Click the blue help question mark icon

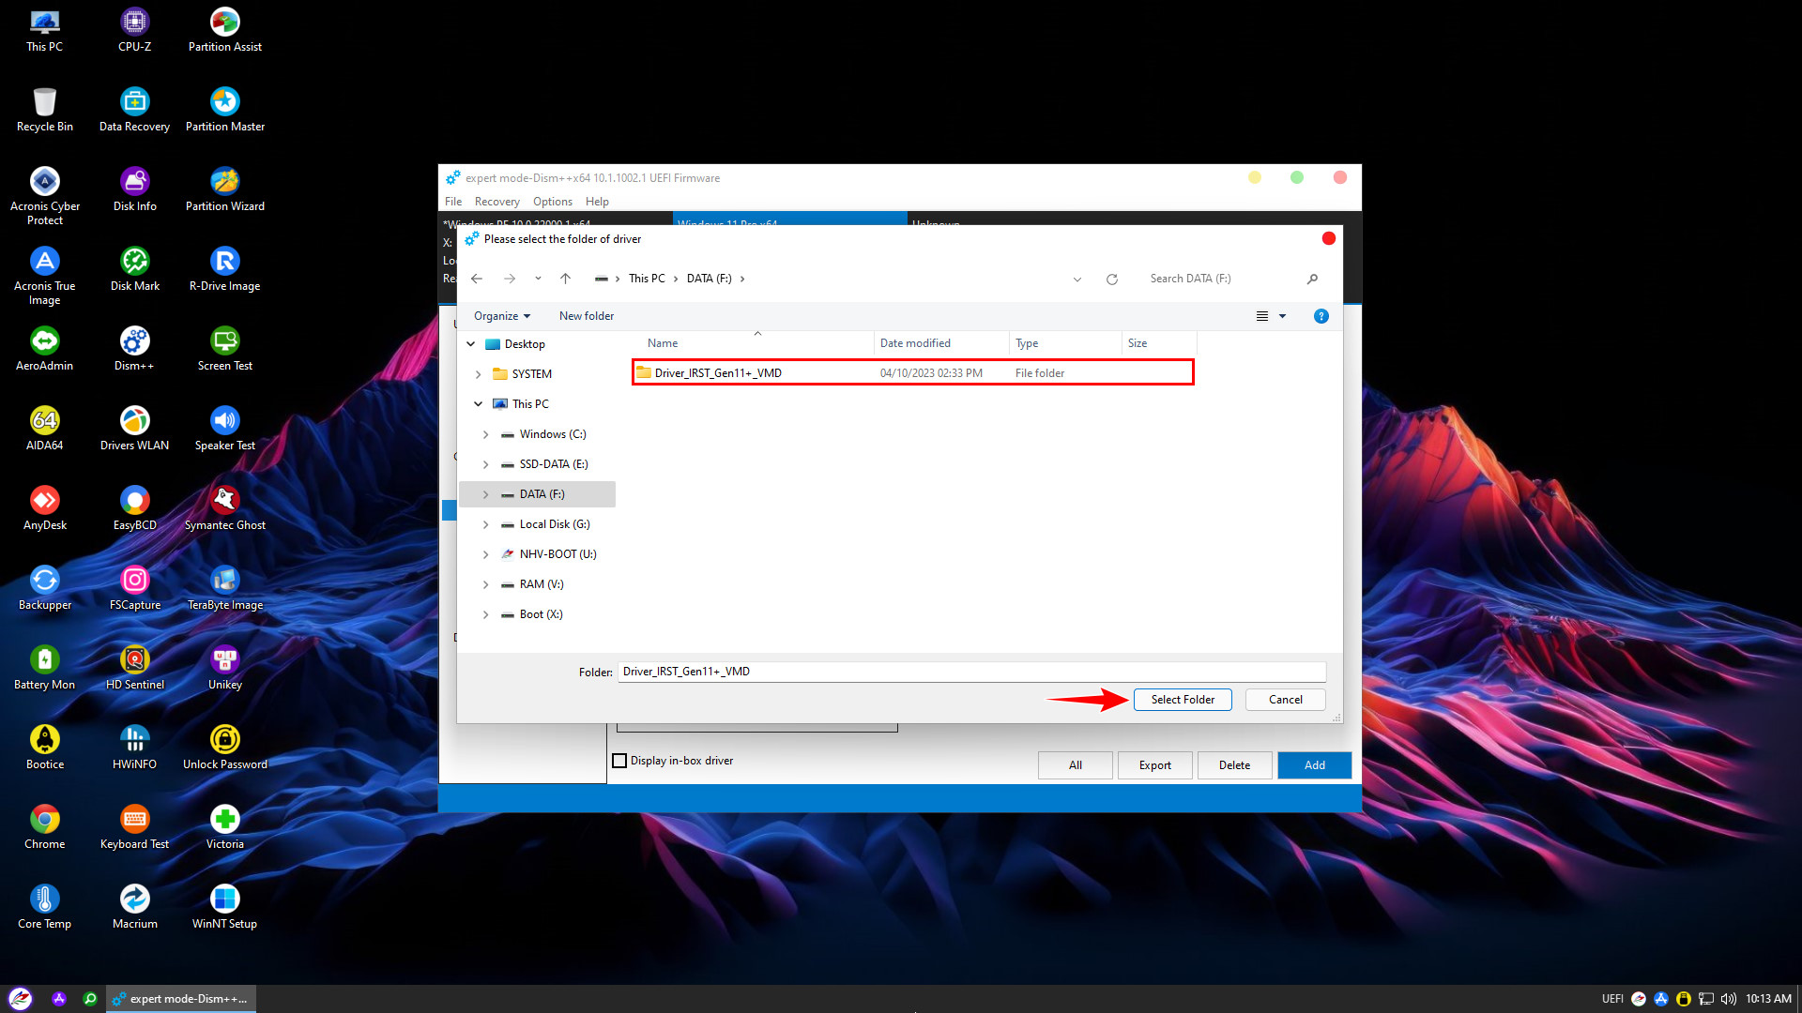click(1321, 316)
